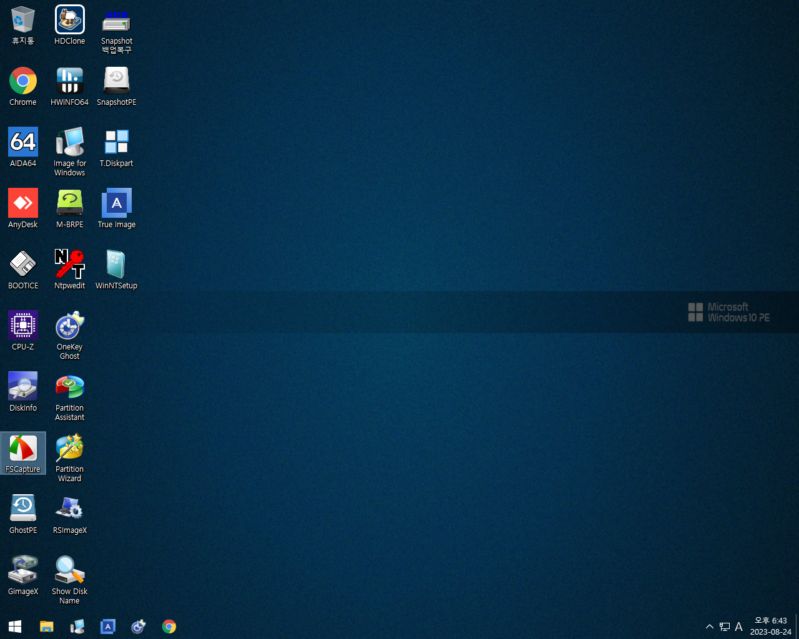Image resolution: width=799 pixels, height=639 pixels.
Task: Select the WinNTSetup desktop icon
Action: (117, 270)
